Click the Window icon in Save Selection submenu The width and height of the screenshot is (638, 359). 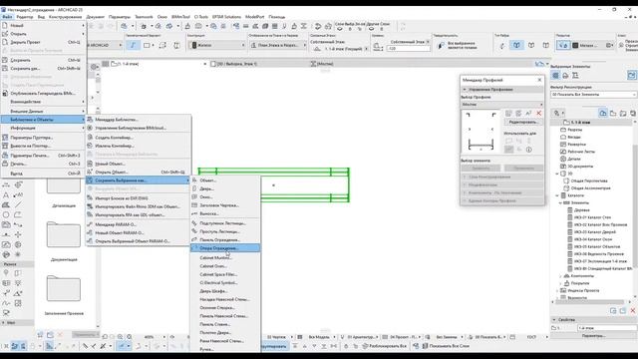point(194,197)
